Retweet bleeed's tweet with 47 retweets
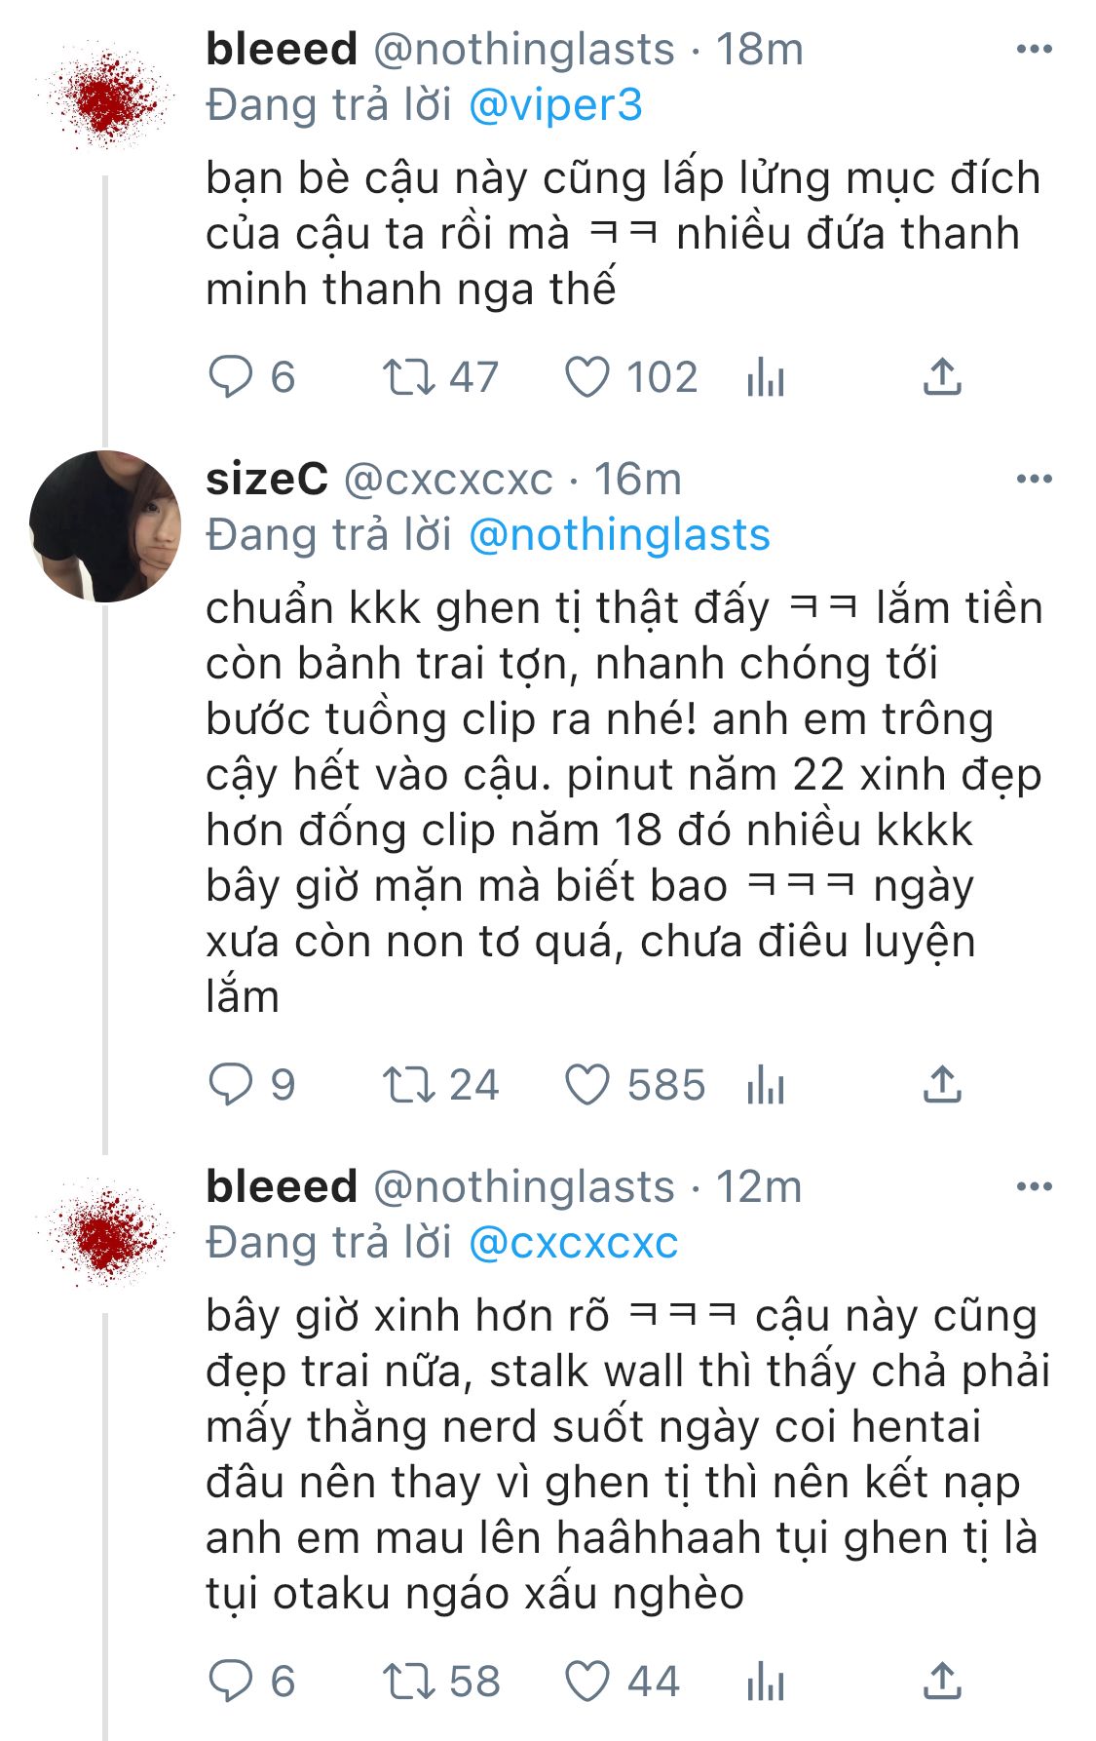The image size is (1096, 1741). [407, 377]
